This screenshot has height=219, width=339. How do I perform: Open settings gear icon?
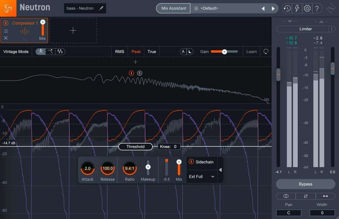tap(307, 8)
